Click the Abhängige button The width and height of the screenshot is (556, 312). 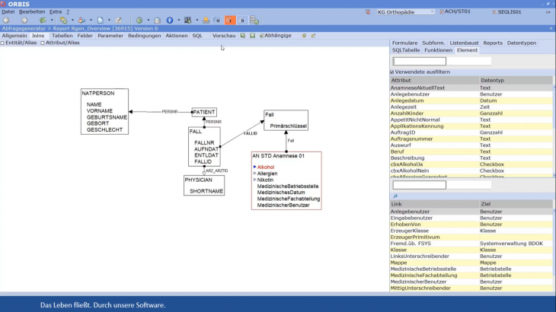click(x=276, y=36)
